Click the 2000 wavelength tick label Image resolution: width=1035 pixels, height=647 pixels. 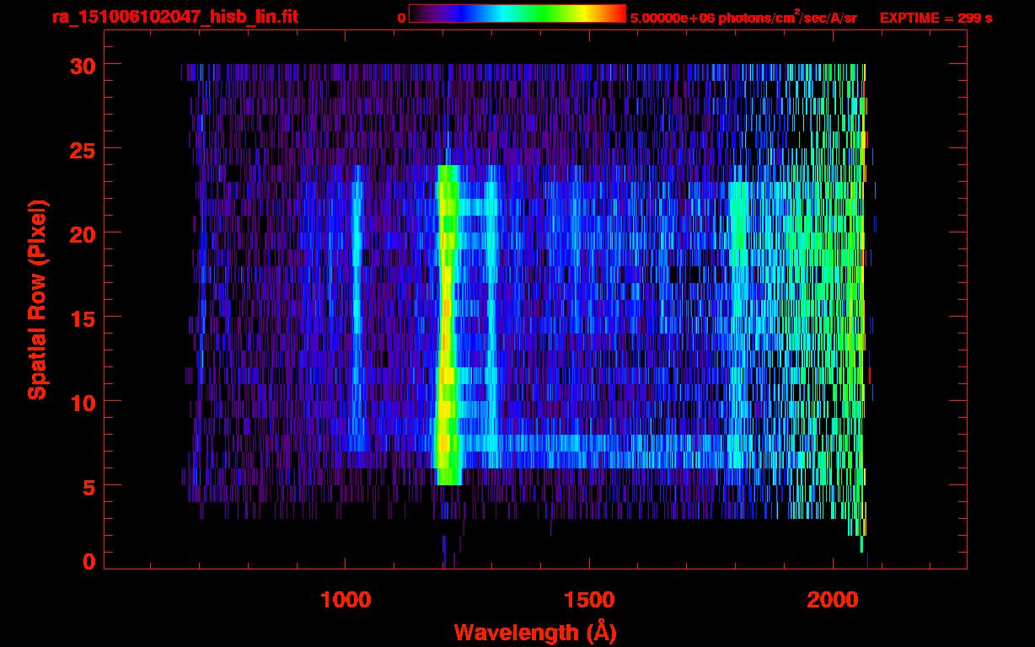(x=832, y=600)
